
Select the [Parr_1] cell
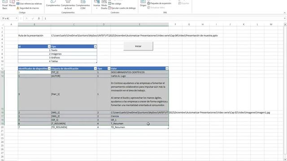(74, 94)
